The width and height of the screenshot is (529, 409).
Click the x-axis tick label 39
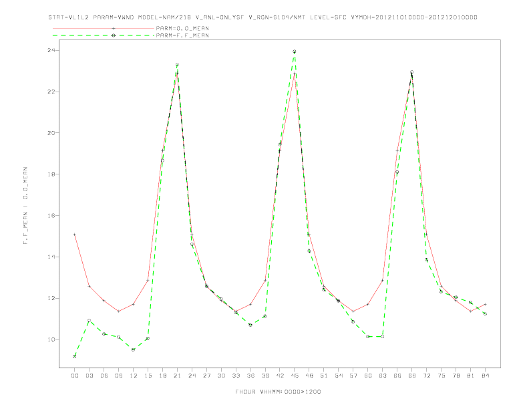click(265, 376)
